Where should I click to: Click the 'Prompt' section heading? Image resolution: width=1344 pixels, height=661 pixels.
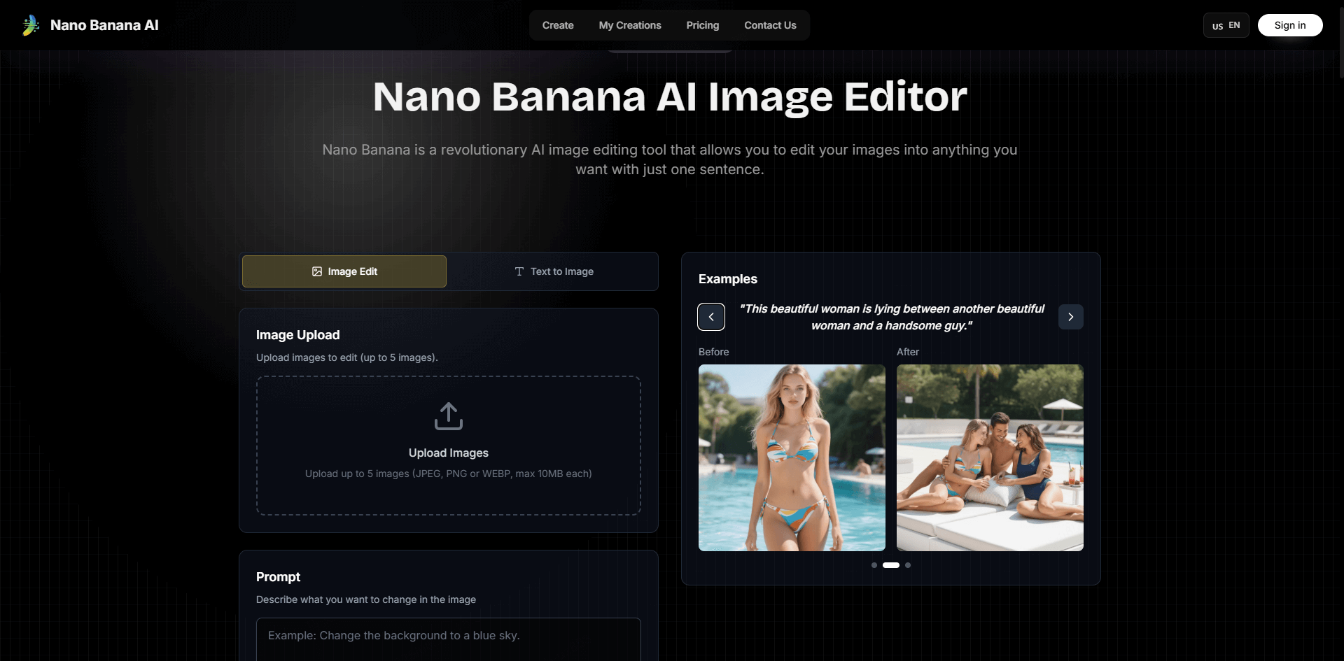click(278, 577)
